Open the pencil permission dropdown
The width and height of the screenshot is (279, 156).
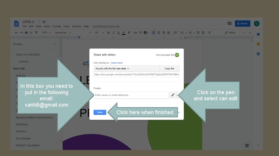[174, 95]
